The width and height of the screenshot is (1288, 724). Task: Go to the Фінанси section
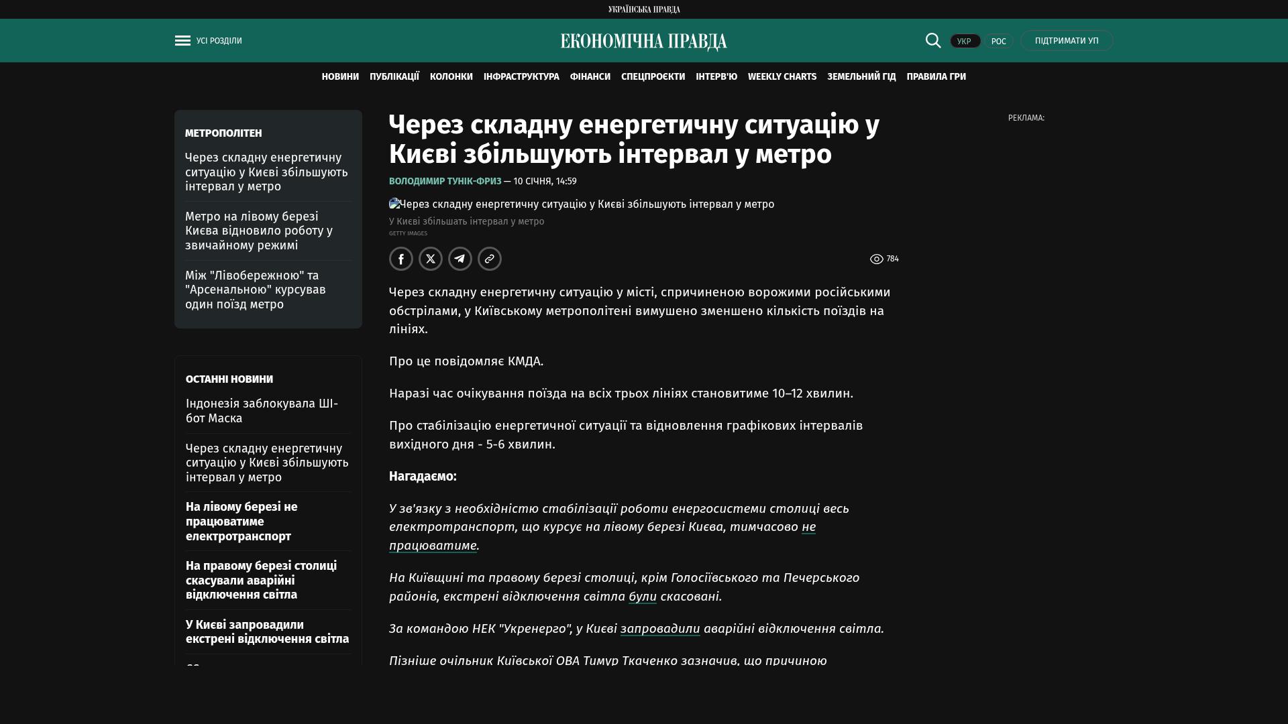point(590,77)
